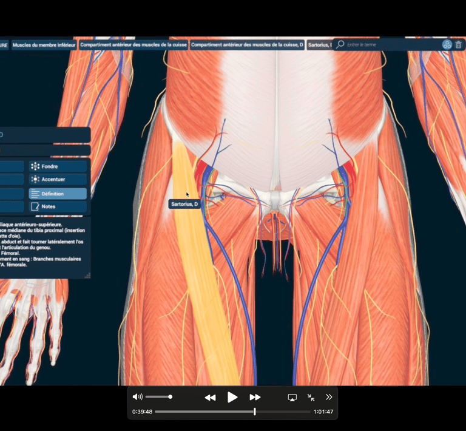The height and width of the screenshot is (431, 466).
Task: Open AirPlay options icon
Action: (292, 398)
